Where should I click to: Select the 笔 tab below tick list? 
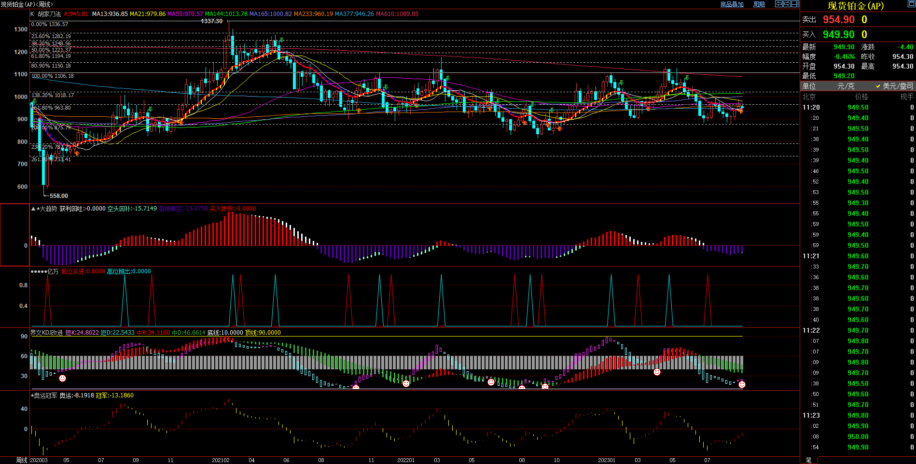(808, 460)
